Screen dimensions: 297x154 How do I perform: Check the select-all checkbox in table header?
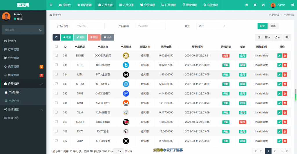point(56,47)
